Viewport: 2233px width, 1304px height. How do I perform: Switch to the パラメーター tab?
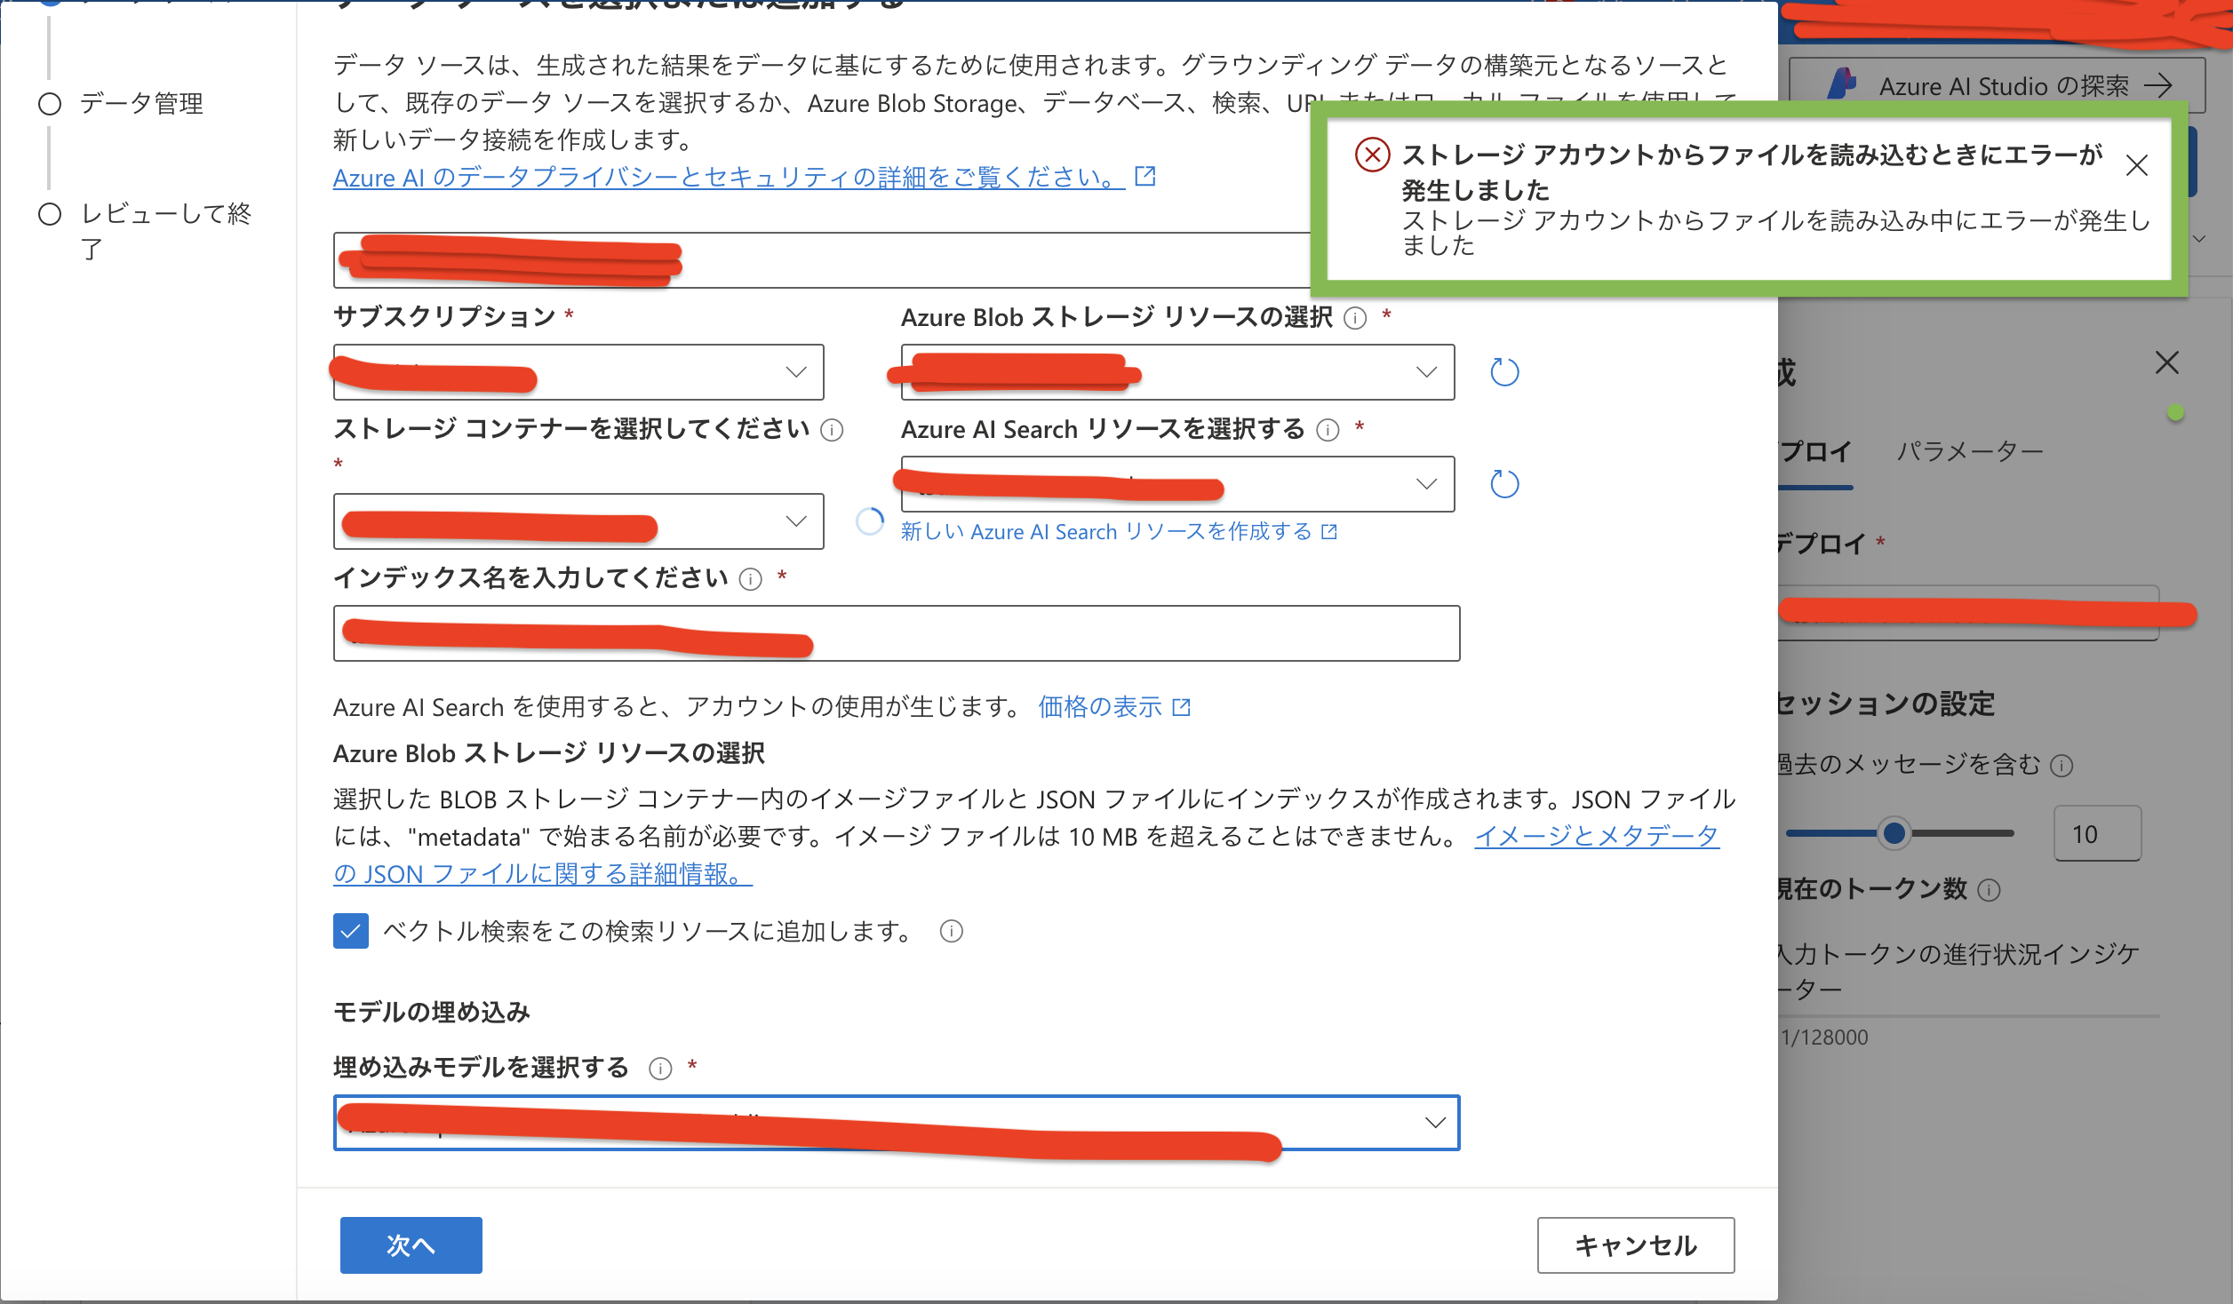coord(1970,452)
